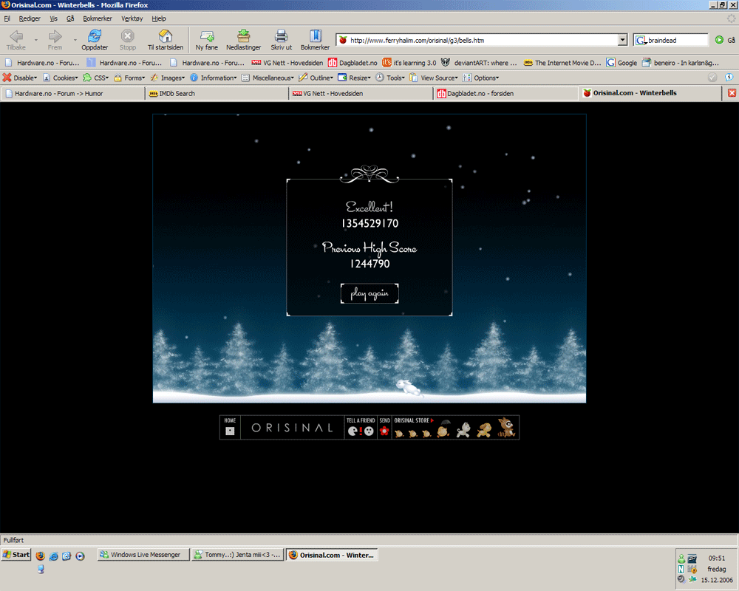Click the web developer info icon

pos(729,78)
